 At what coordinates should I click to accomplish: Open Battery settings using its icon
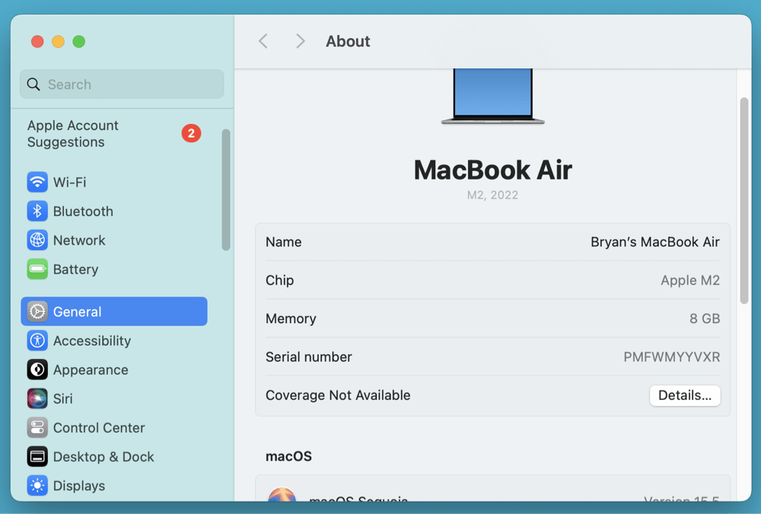pos(37,268)
